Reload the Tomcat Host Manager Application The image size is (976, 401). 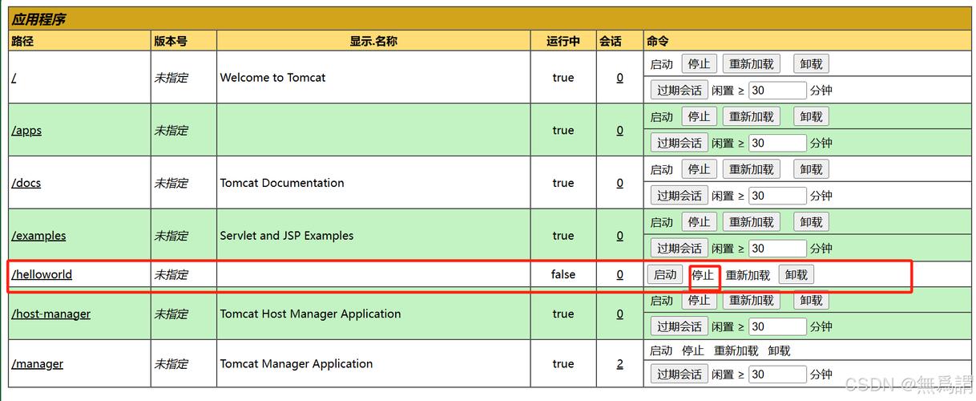[x=751, y=301]
